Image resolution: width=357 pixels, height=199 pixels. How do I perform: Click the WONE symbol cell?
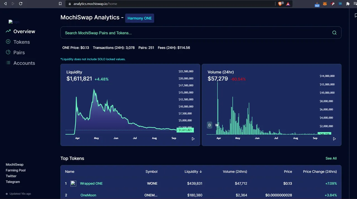click(x=152, y=183)
